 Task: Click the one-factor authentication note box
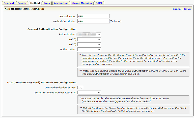pos(133,60)
